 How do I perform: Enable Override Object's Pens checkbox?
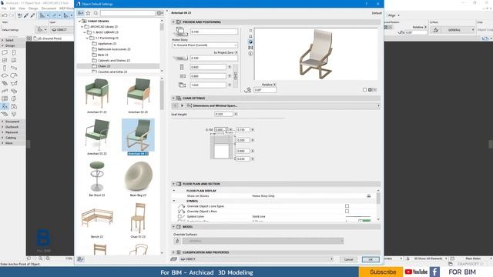pyautogui.click(x=347, y=212)
